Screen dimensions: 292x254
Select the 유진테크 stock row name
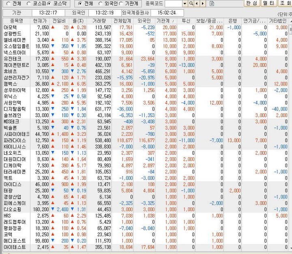(x=13, y=59)
